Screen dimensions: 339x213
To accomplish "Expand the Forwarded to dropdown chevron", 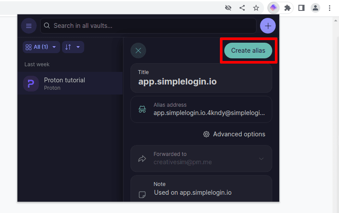I will click(x=261, y=159).
